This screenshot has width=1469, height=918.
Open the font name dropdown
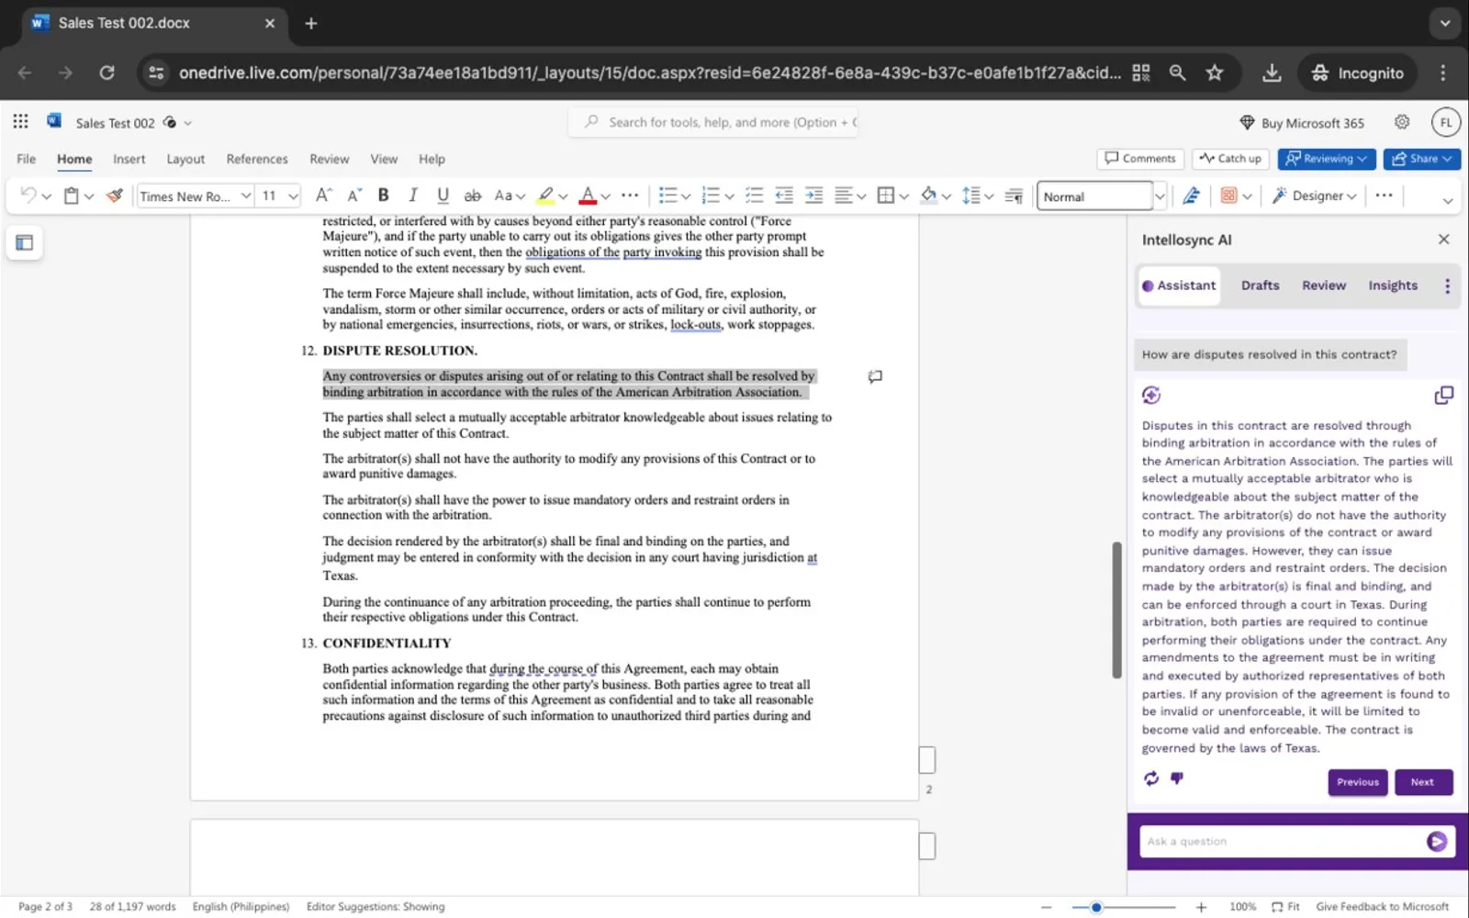pyautogui.click(x=246, y=196)
